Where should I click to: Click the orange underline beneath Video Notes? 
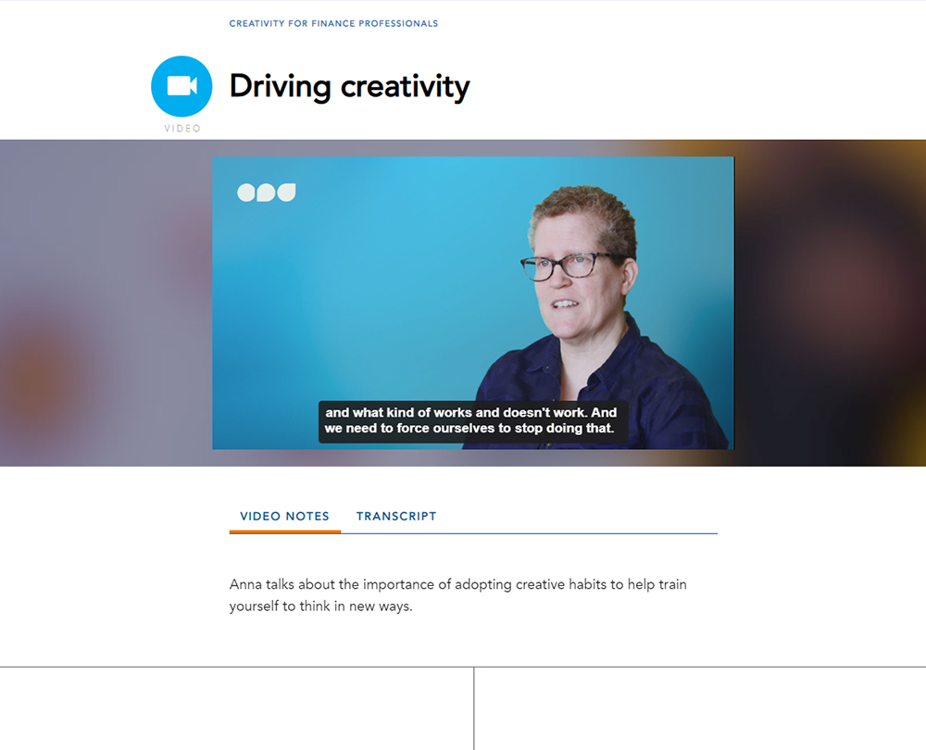tap(284, 531)
